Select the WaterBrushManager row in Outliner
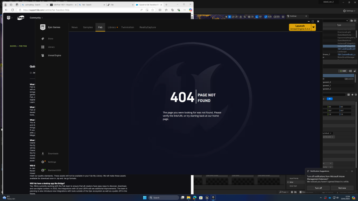Viewport: 358px width, 201px height. [339, 58]
